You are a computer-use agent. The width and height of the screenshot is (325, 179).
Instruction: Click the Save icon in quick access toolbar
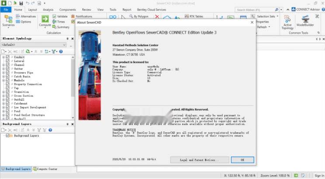coord(21,3)
